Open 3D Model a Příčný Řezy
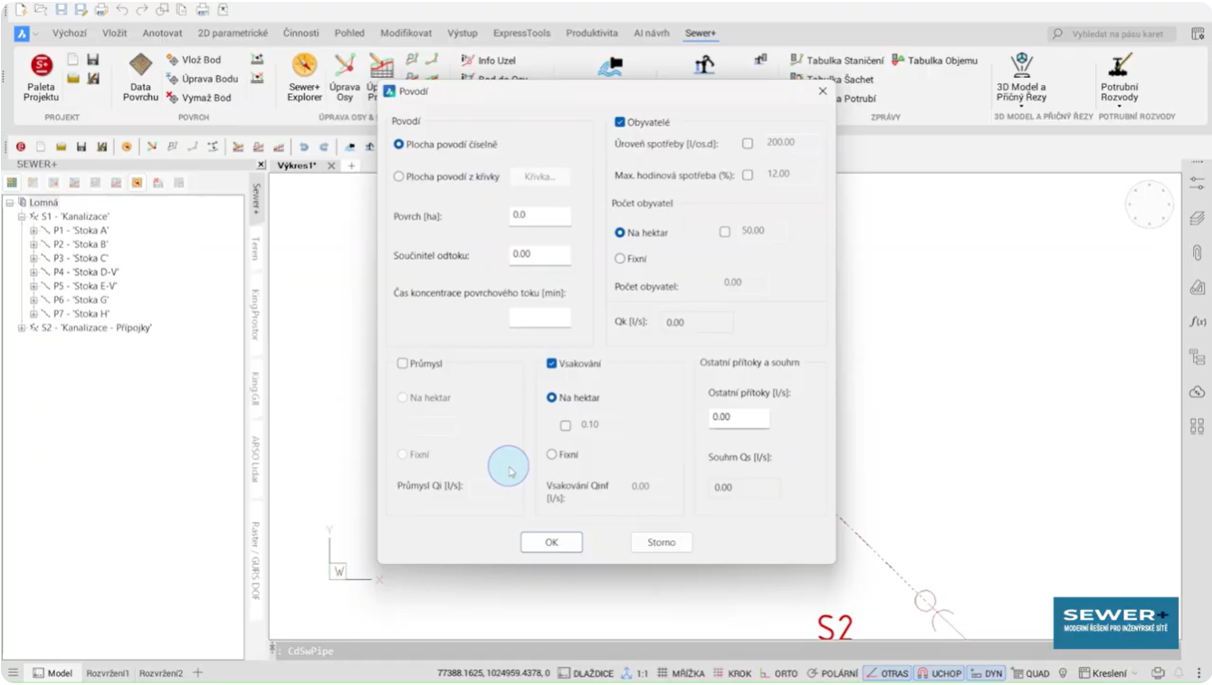 [1021, 66]
